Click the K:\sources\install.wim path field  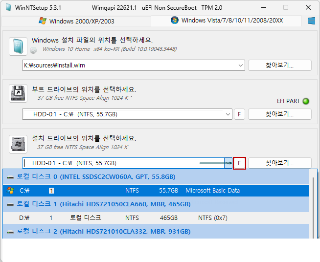(134, 65)
